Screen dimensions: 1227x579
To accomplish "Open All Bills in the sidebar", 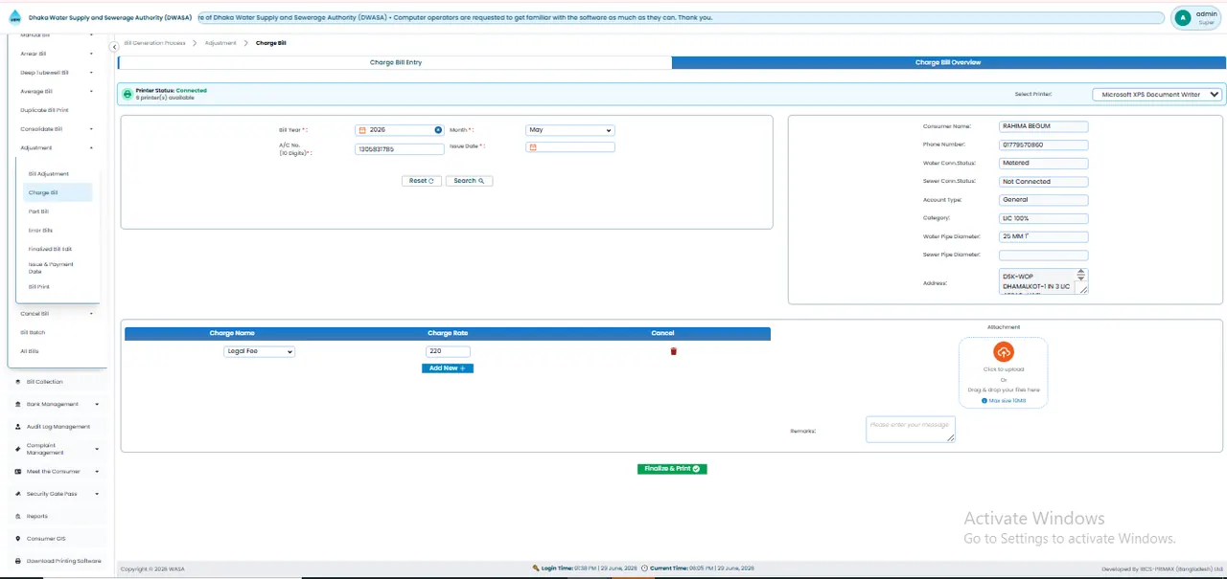I will pos(30,351).
